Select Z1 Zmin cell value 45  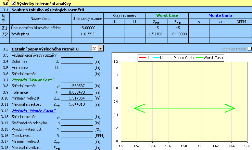pos(156,28)
